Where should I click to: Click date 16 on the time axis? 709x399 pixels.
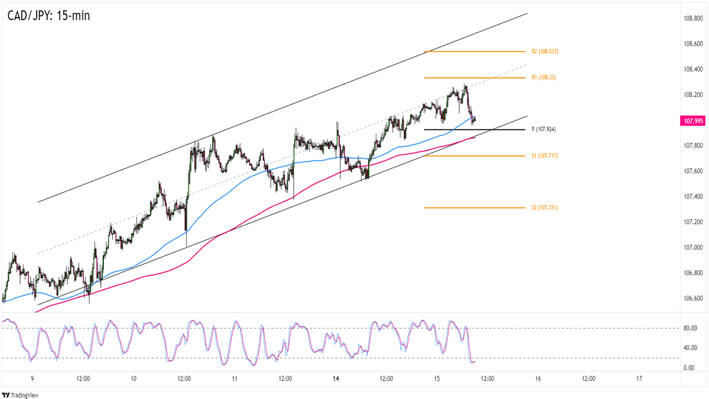point(538,379)
